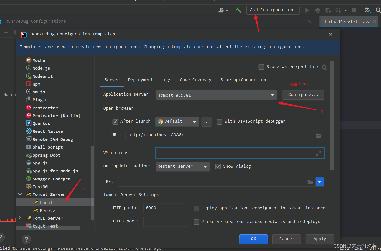This screenshot has height=251, width=381.
Task: Switch to the Code Coverage tab
Action: click(x=196, y=80)
